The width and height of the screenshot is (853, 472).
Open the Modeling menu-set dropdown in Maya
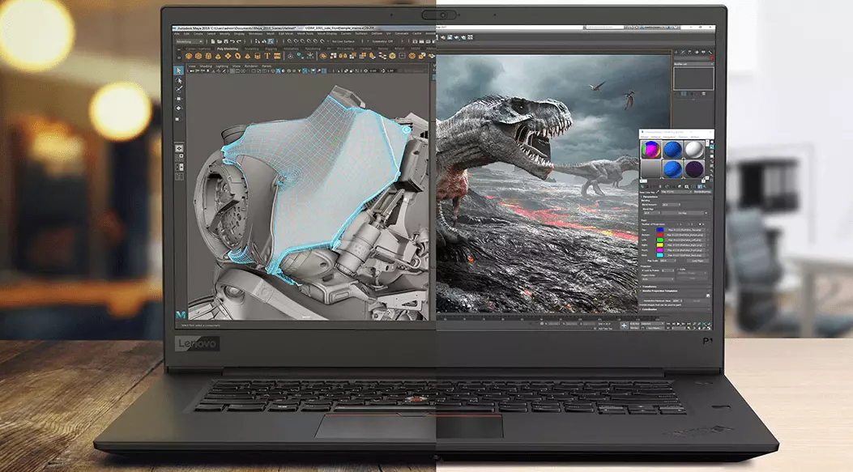point(190,40)
